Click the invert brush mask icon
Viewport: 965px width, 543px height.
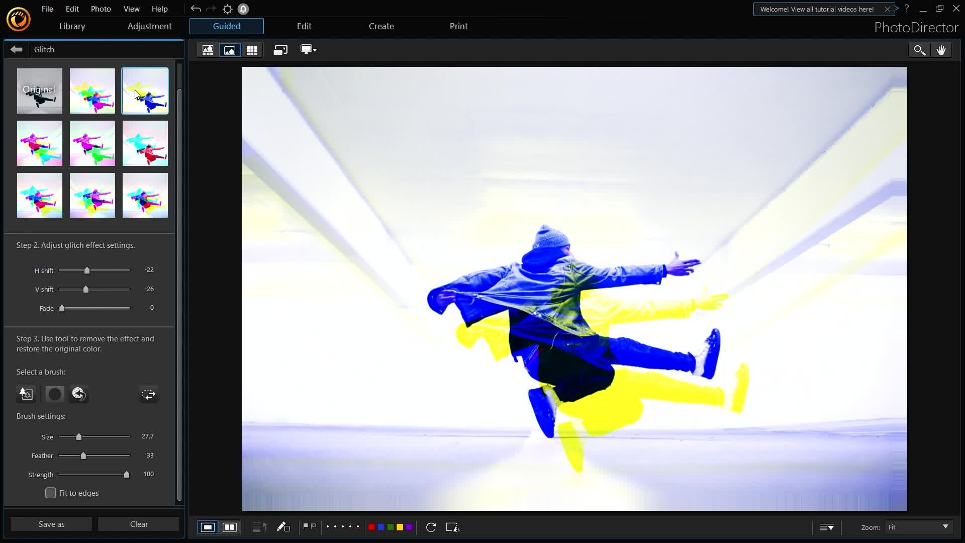coord(148,394)
